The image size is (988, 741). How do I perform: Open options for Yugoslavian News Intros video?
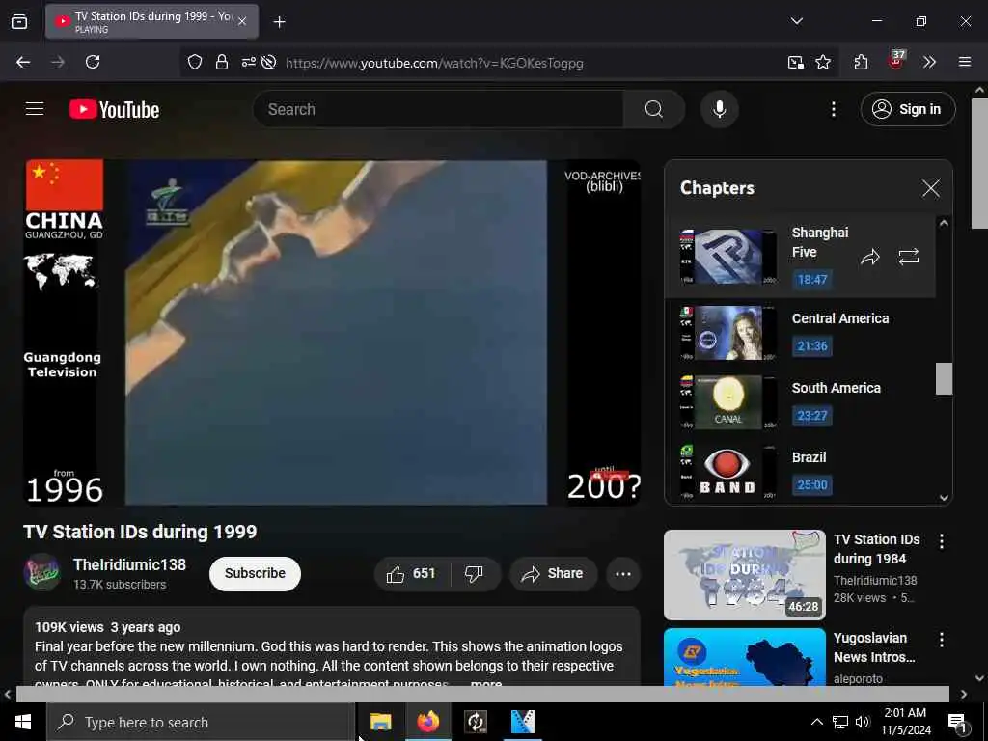point(941,640)
